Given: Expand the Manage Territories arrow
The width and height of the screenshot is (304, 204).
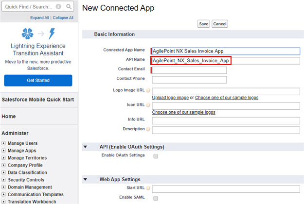Looking at the screenshot, I should (x=3, y=158).
